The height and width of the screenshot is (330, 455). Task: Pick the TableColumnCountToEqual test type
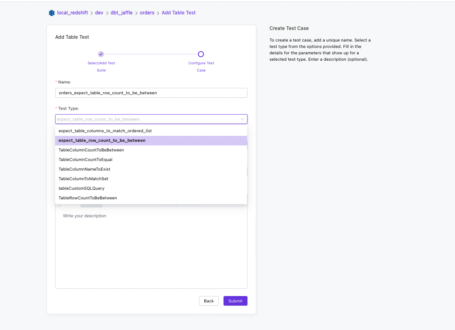151,159
